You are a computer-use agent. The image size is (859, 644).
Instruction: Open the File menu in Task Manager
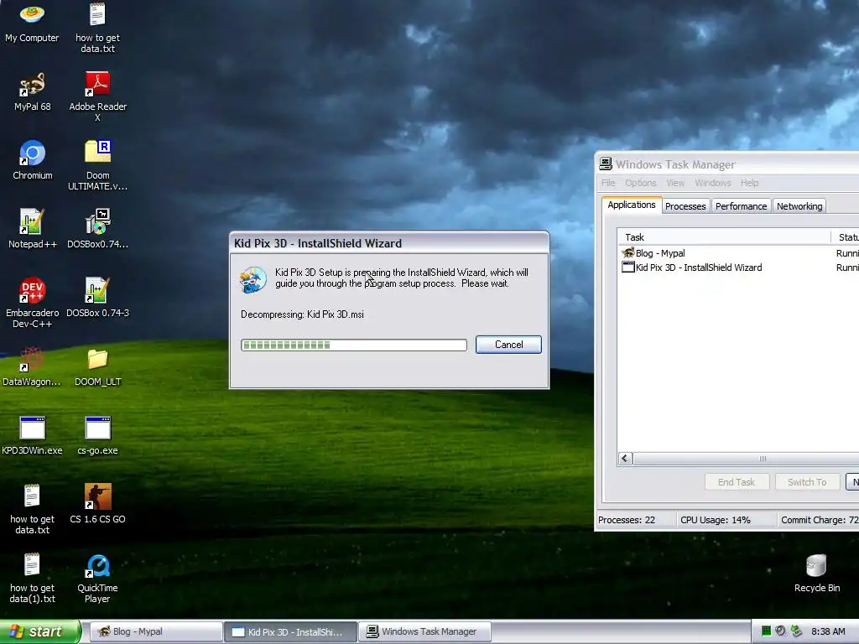pyautogui.click(x=608, y=183)
